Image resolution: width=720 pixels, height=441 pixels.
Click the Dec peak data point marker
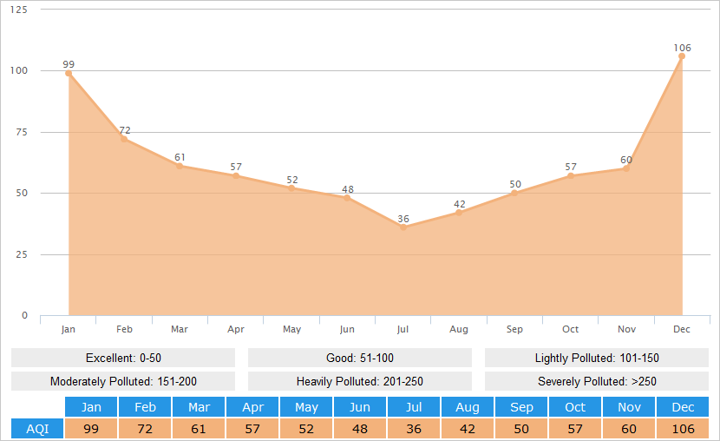pyautogui.click(x=682, y=56)
